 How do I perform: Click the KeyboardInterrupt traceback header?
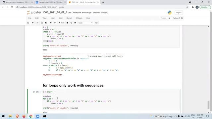click(x=52, y=56)
